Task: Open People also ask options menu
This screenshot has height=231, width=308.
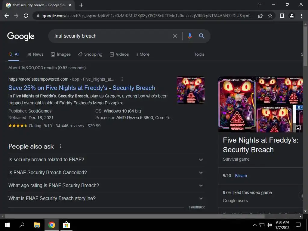Action: [x=60, y=146]
